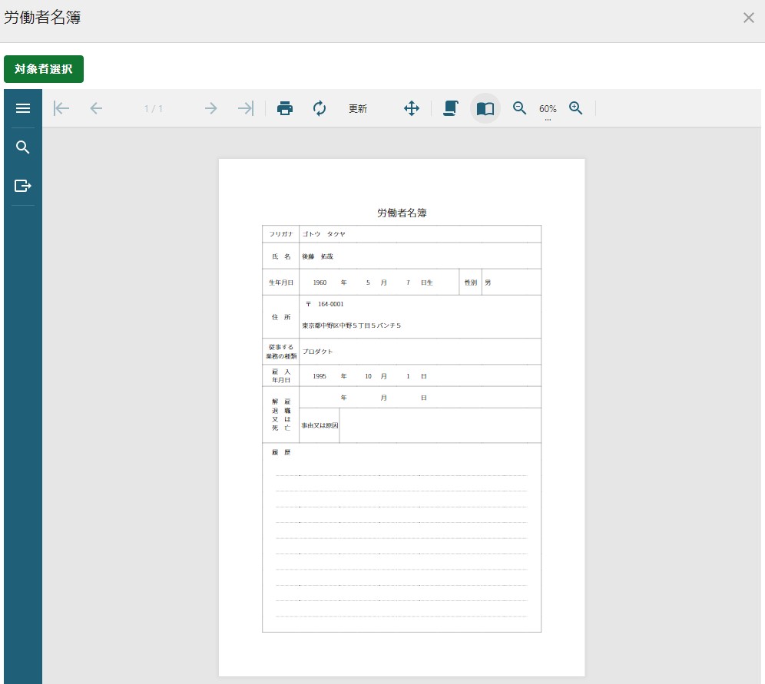Click the 更新 toolbar button
Image resolution: width=765 pixels, height=684 pixels.
tap(358, 109)
